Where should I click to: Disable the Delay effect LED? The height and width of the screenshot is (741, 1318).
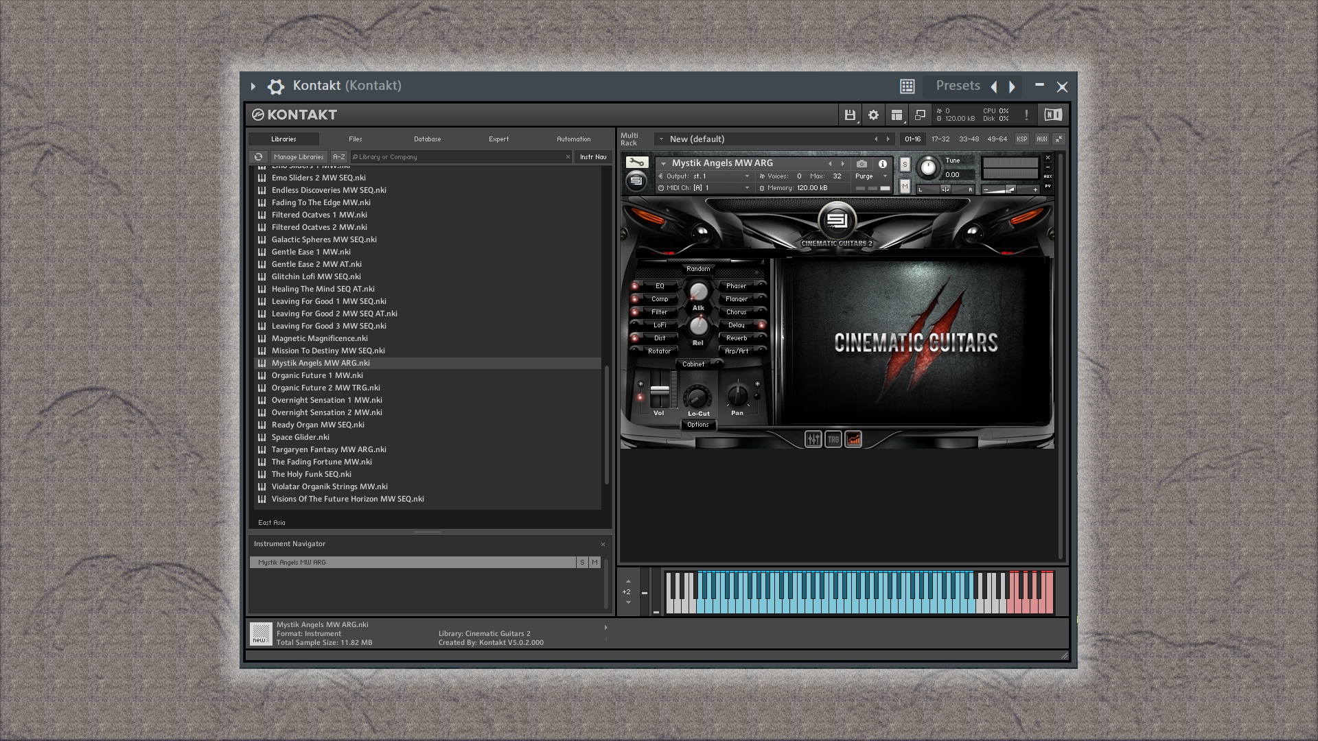(761, 325)
